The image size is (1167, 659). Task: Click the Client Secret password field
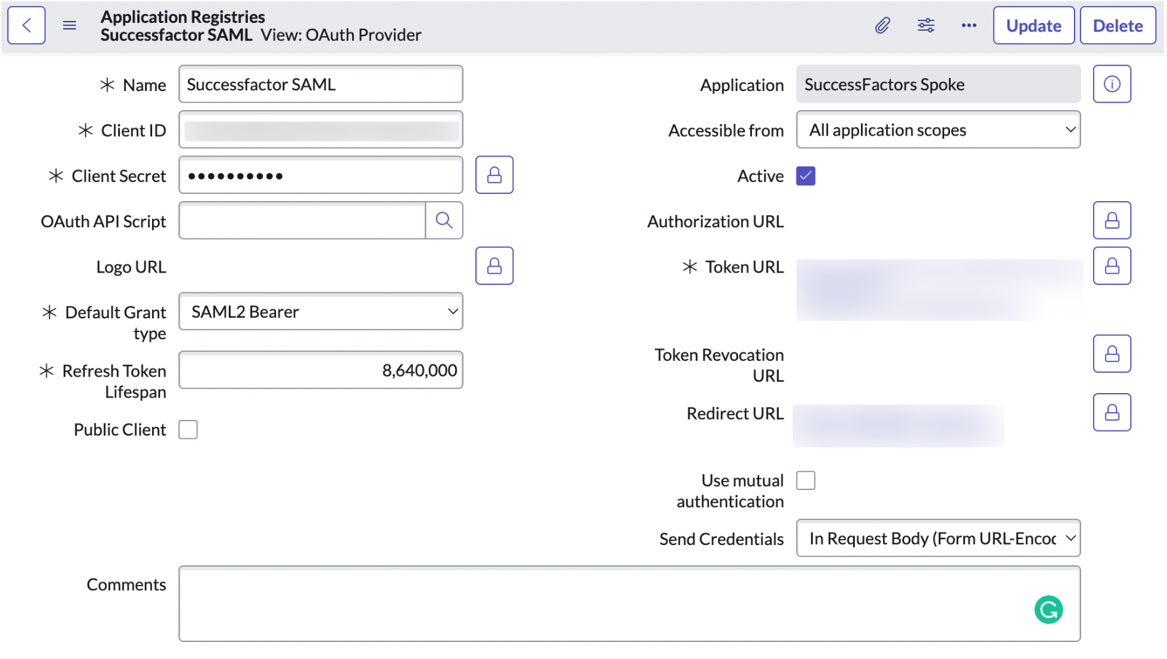[321, 175]
